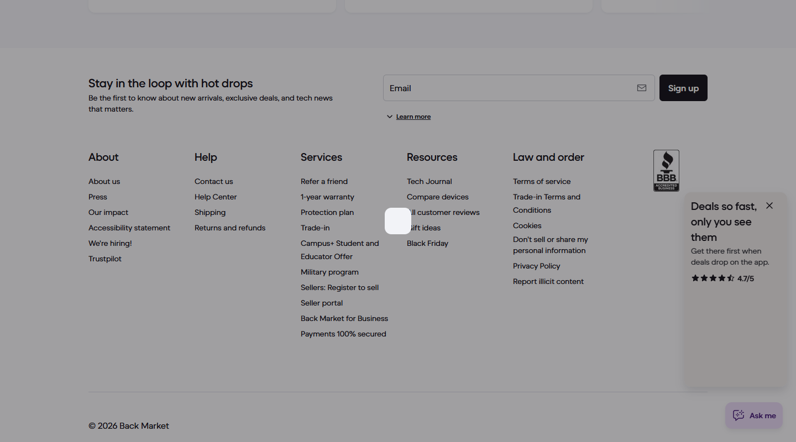Open the 1-year warranty link
The width and height of the screenshot is (796, 442).
[327, 197]
